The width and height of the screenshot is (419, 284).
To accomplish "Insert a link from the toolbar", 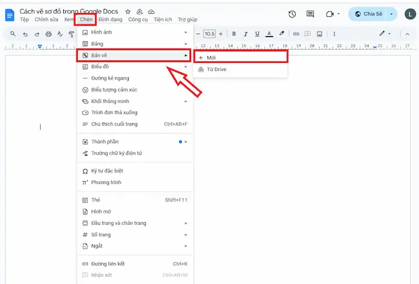I will click(x=296, y=34).
